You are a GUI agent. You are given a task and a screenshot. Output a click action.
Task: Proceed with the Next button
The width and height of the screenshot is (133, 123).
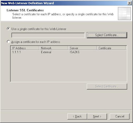point(97,116)
